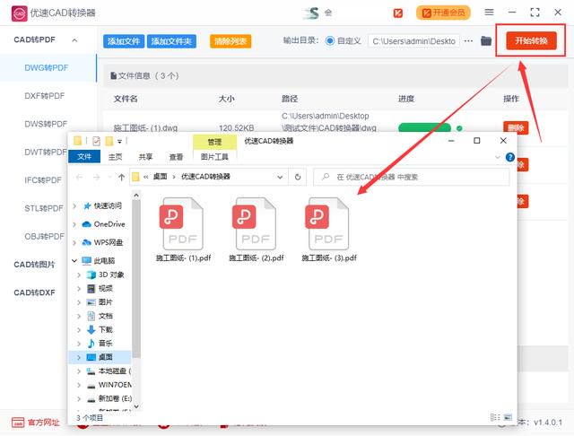
Task: Select DXF转PDF in the sidebar
Action: 45,96
